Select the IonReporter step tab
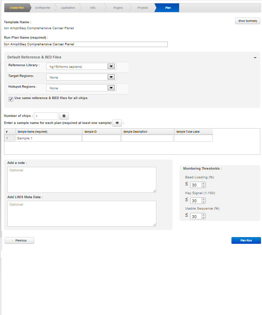This screenshot has width=262, height=315. pos(43,8)
